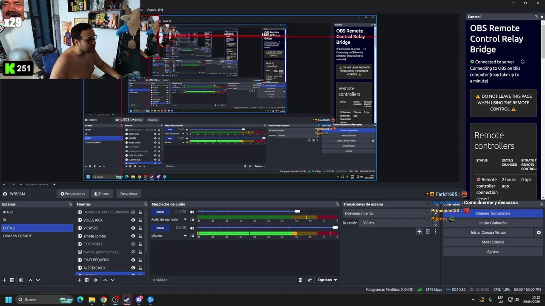The height and width of the screenshot is (306, 545).
Task: Show hidden system tray icons chevron
Action: pos(473,300)
